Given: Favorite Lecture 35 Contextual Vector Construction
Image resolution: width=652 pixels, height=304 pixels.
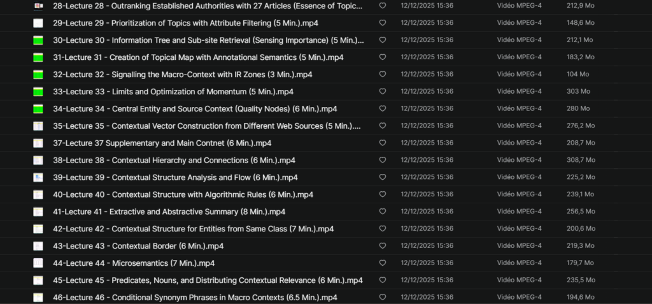Looking at the screenshot, I should pos(383,126).
